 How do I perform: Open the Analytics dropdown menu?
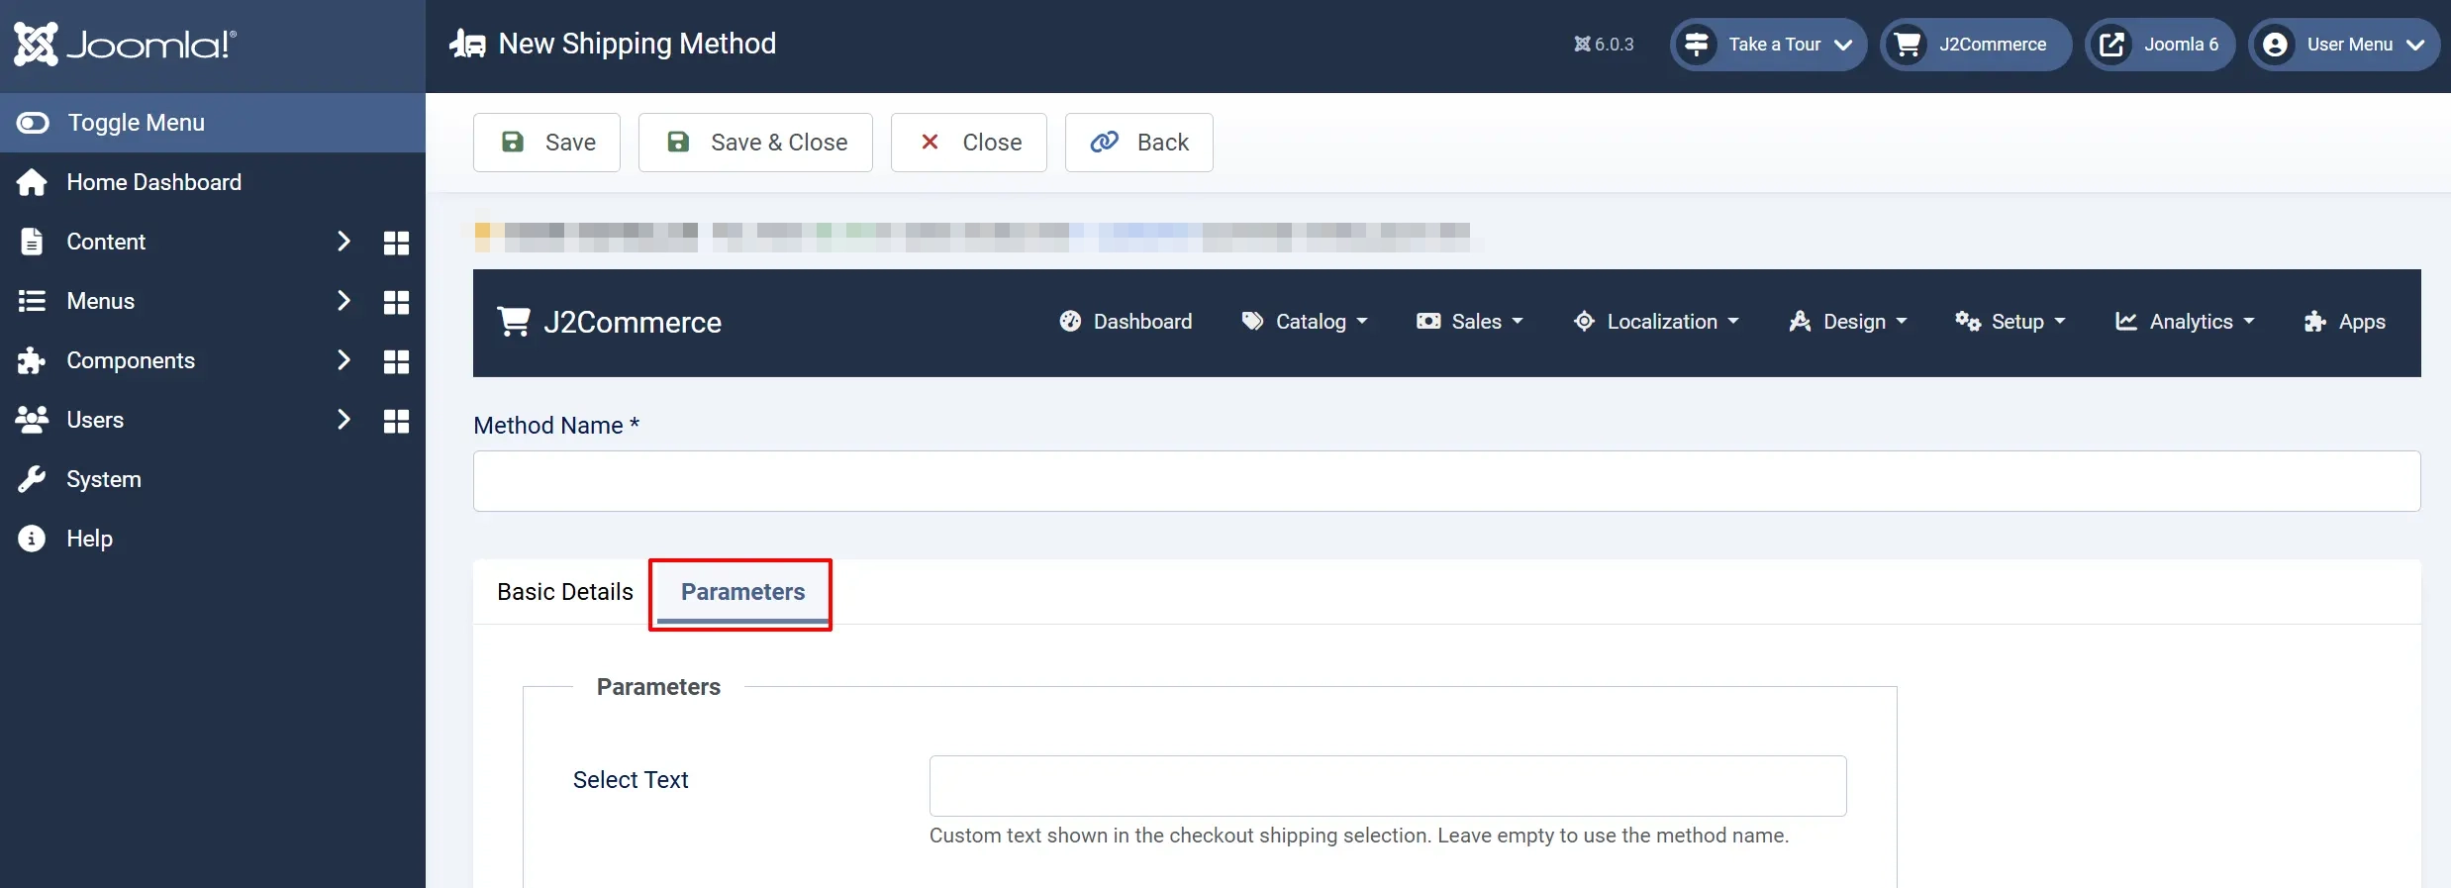(x=2185, y=322)
